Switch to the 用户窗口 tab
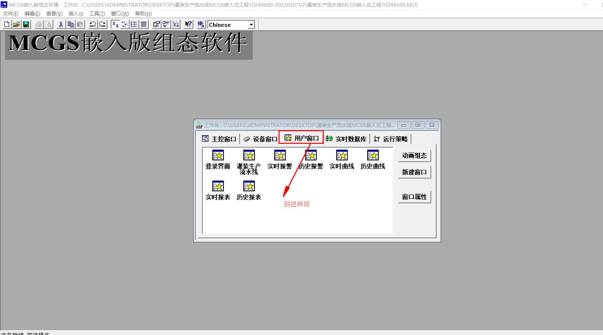 [301, 138]
